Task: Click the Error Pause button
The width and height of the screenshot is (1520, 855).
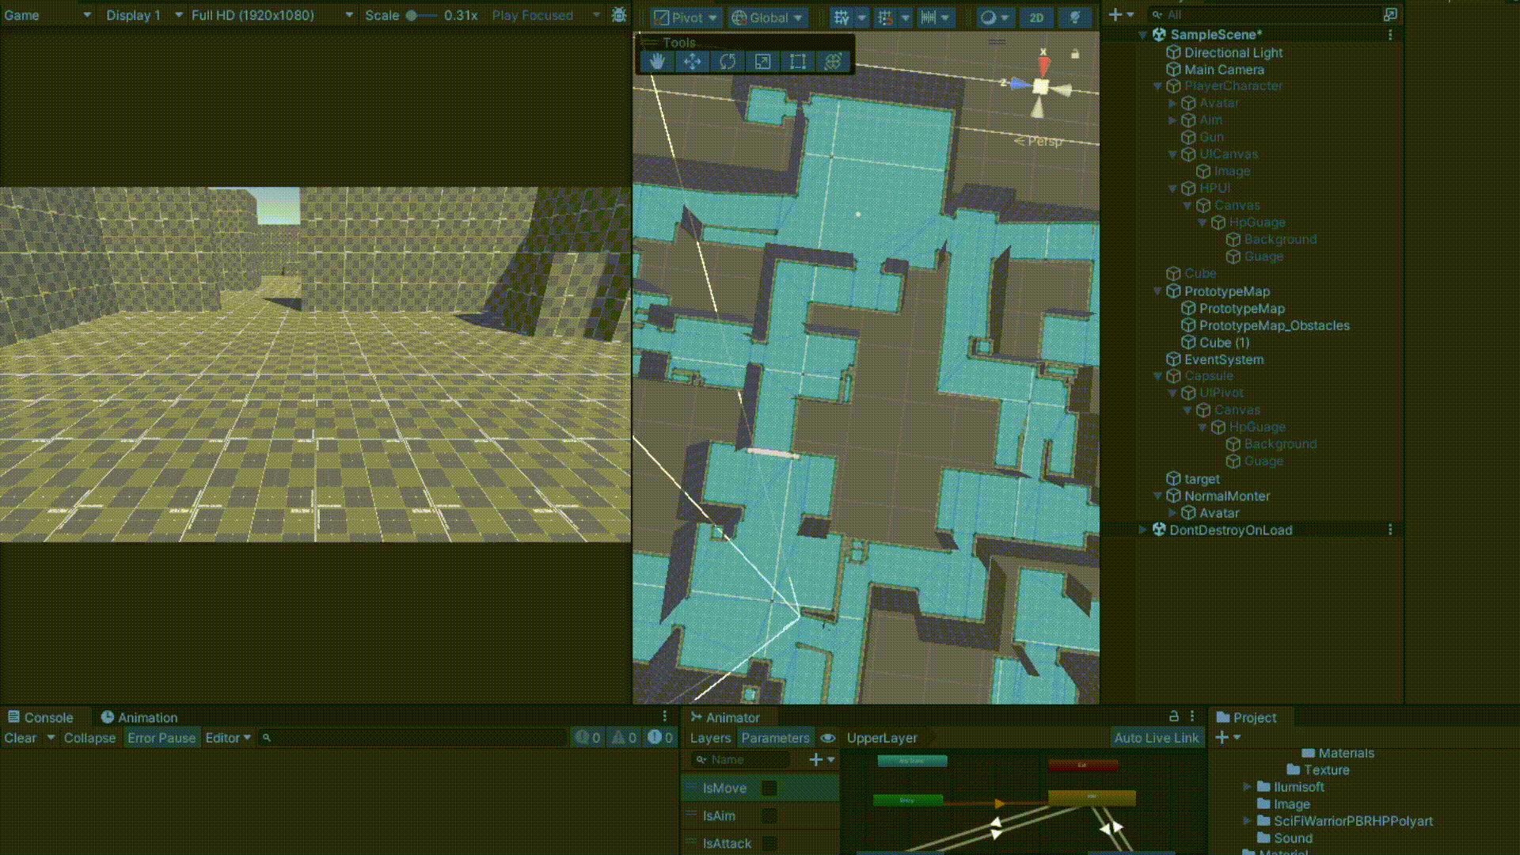Action: tap(161, 738)
